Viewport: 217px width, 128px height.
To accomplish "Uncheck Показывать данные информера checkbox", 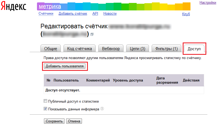I will coord(45,109).
